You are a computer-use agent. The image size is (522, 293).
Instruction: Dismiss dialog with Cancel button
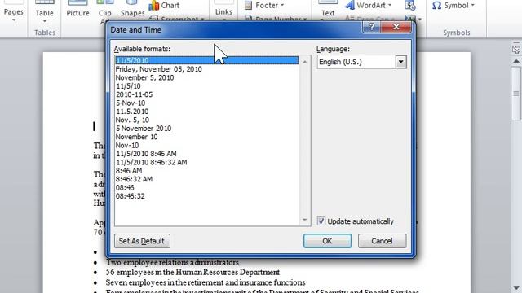tap(382, 241)
